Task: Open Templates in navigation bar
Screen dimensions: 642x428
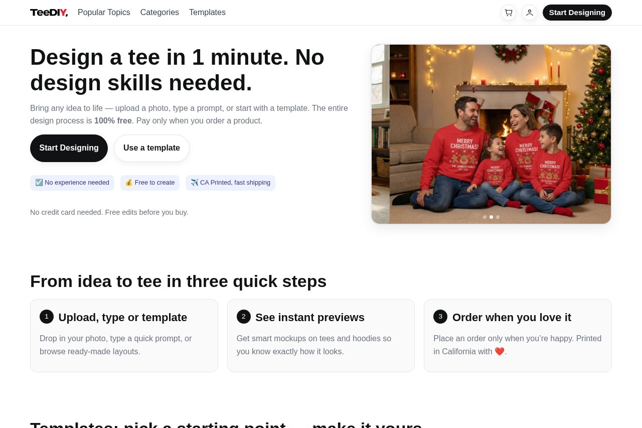Action: pos(207,13)
